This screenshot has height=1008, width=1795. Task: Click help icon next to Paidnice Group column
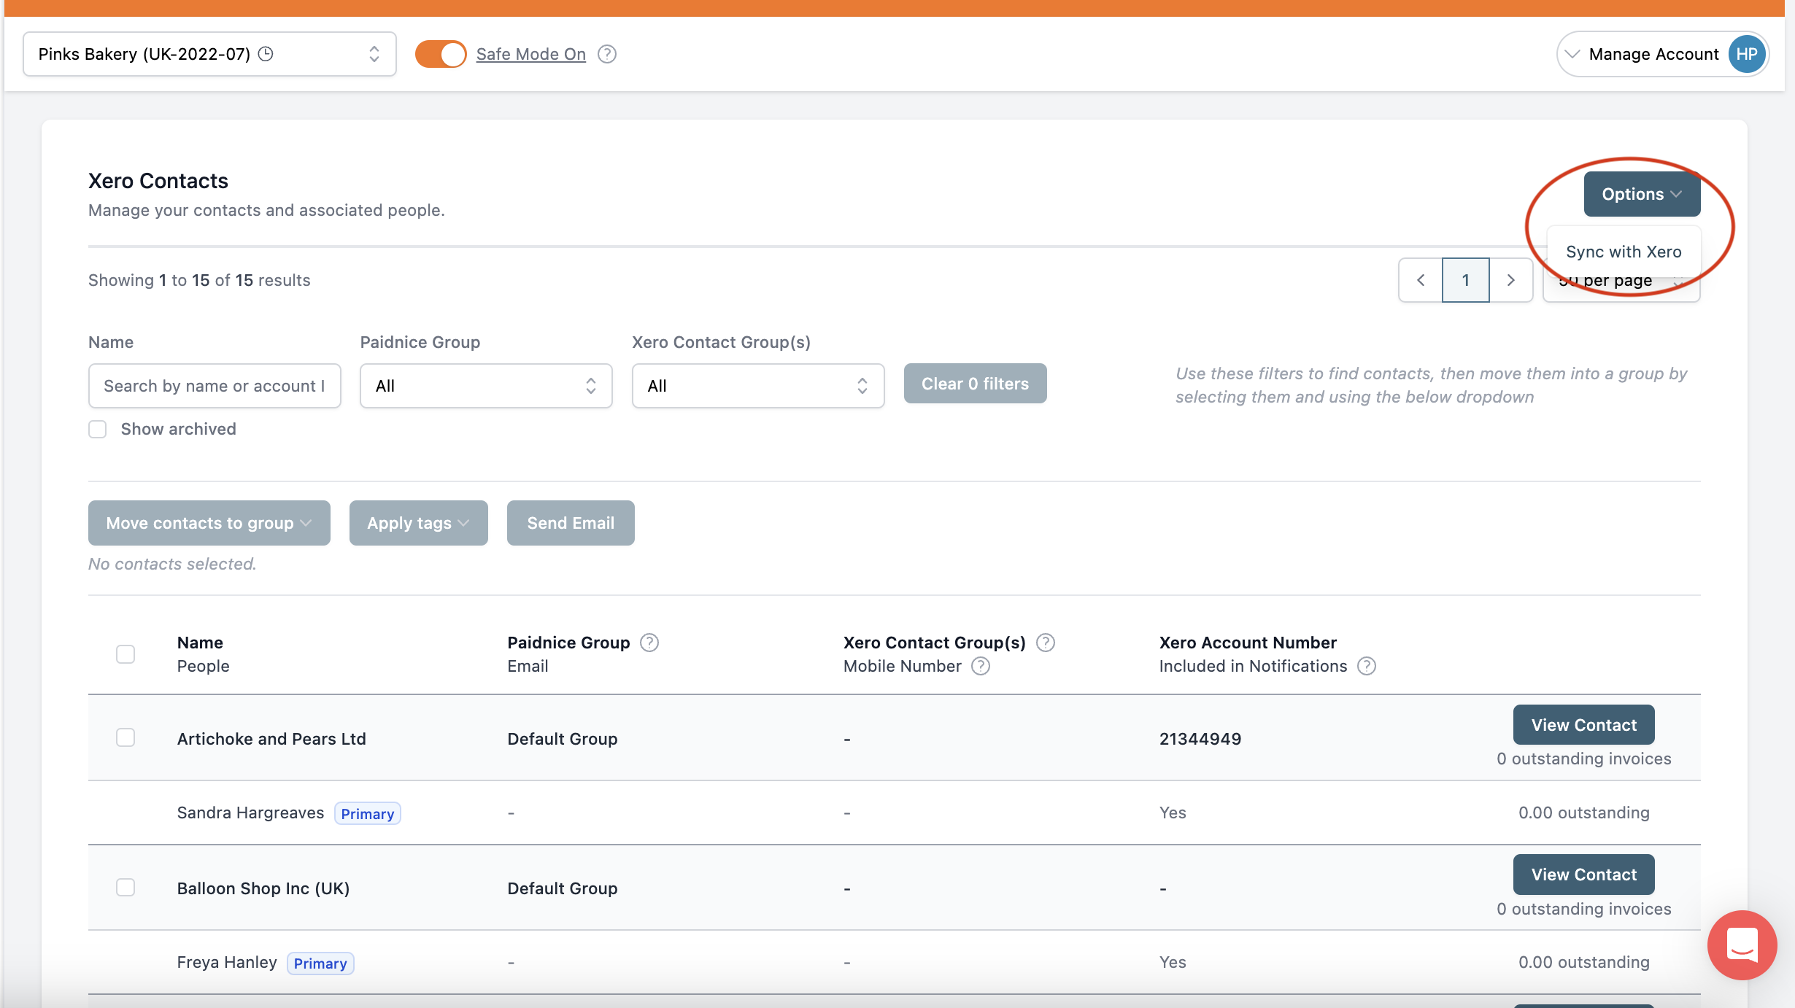[x=649, y=643]
